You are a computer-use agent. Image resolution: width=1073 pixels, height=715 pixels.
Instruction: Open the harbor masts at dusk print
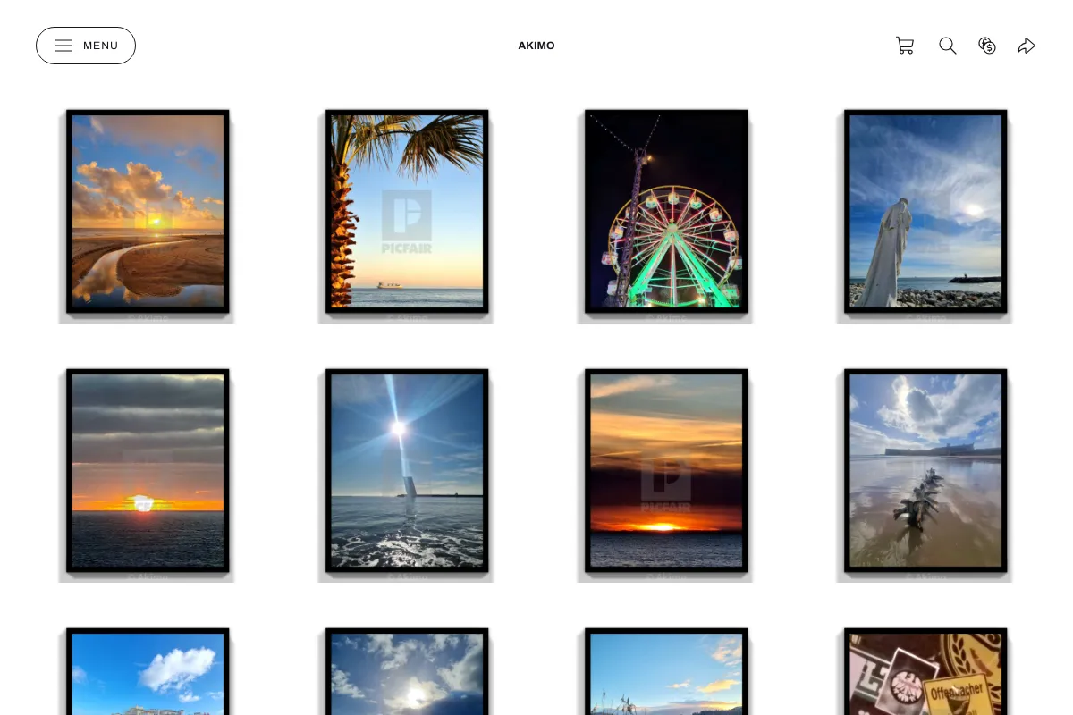pyautogui.click(x=666, y=670)
